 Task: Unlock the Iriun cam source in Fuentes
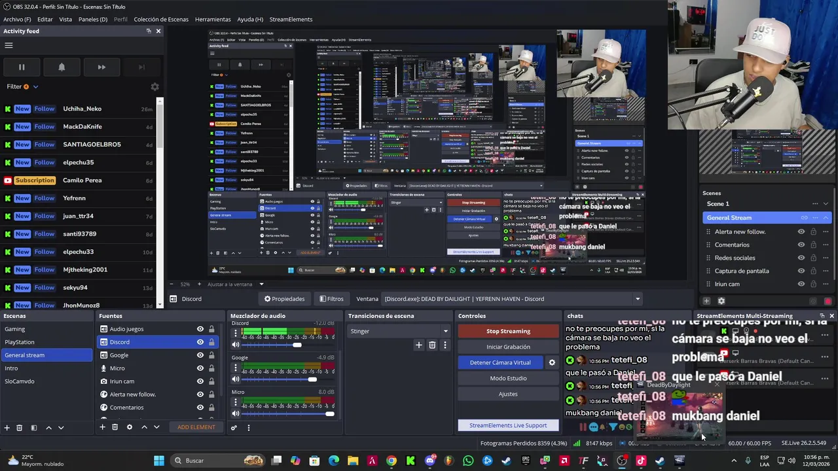pyautogui.click(x=211, y=381)
